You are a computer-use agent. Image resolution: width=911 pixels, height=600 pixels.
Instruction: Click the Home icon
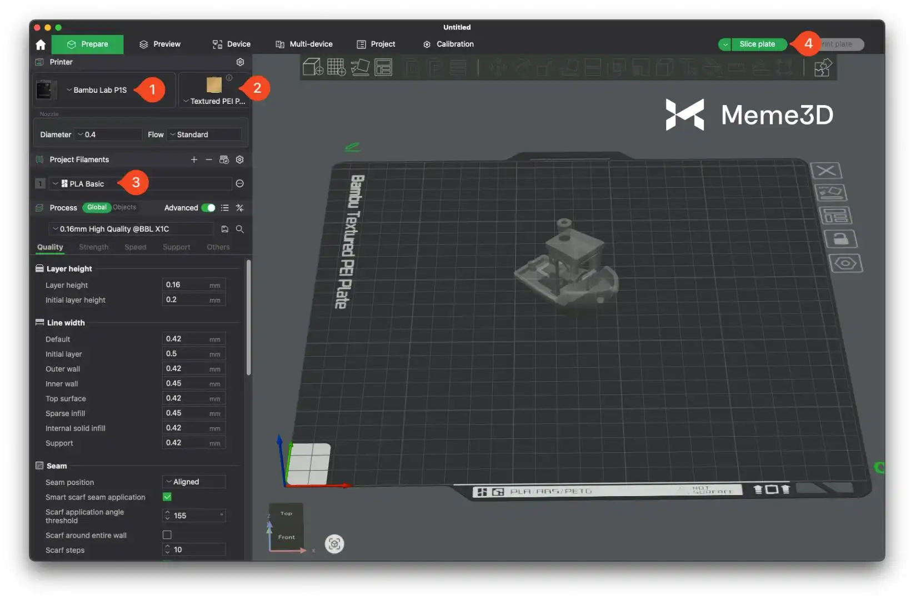point(41,44)
